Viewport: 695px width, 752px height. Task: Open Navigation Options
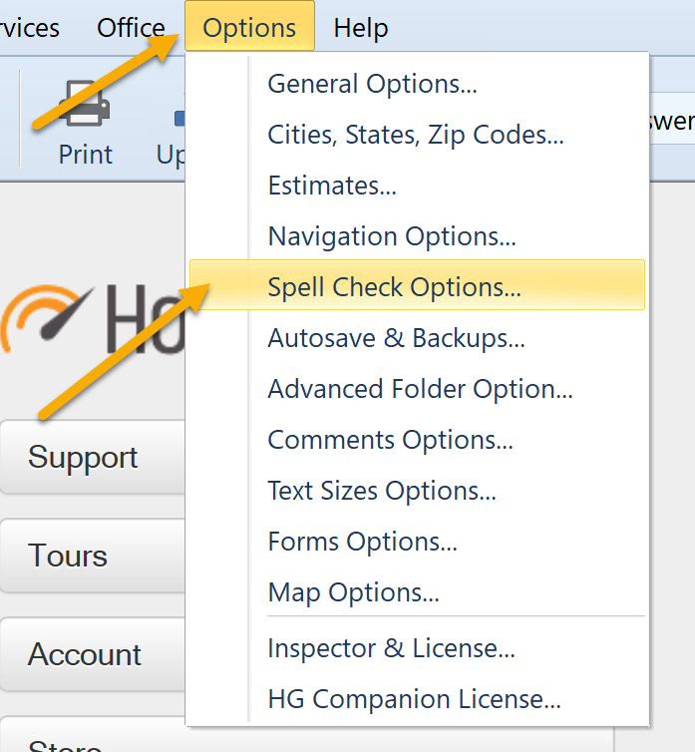392,236
